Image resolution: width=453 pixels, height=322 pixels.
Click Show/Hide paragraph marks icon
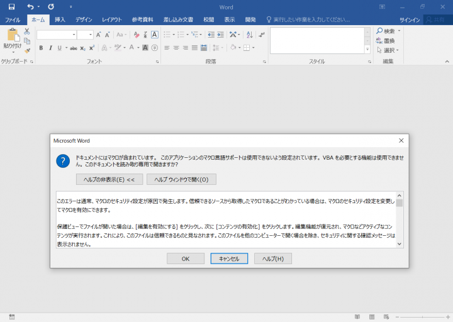pyautogui.click(x=262, y=35)
